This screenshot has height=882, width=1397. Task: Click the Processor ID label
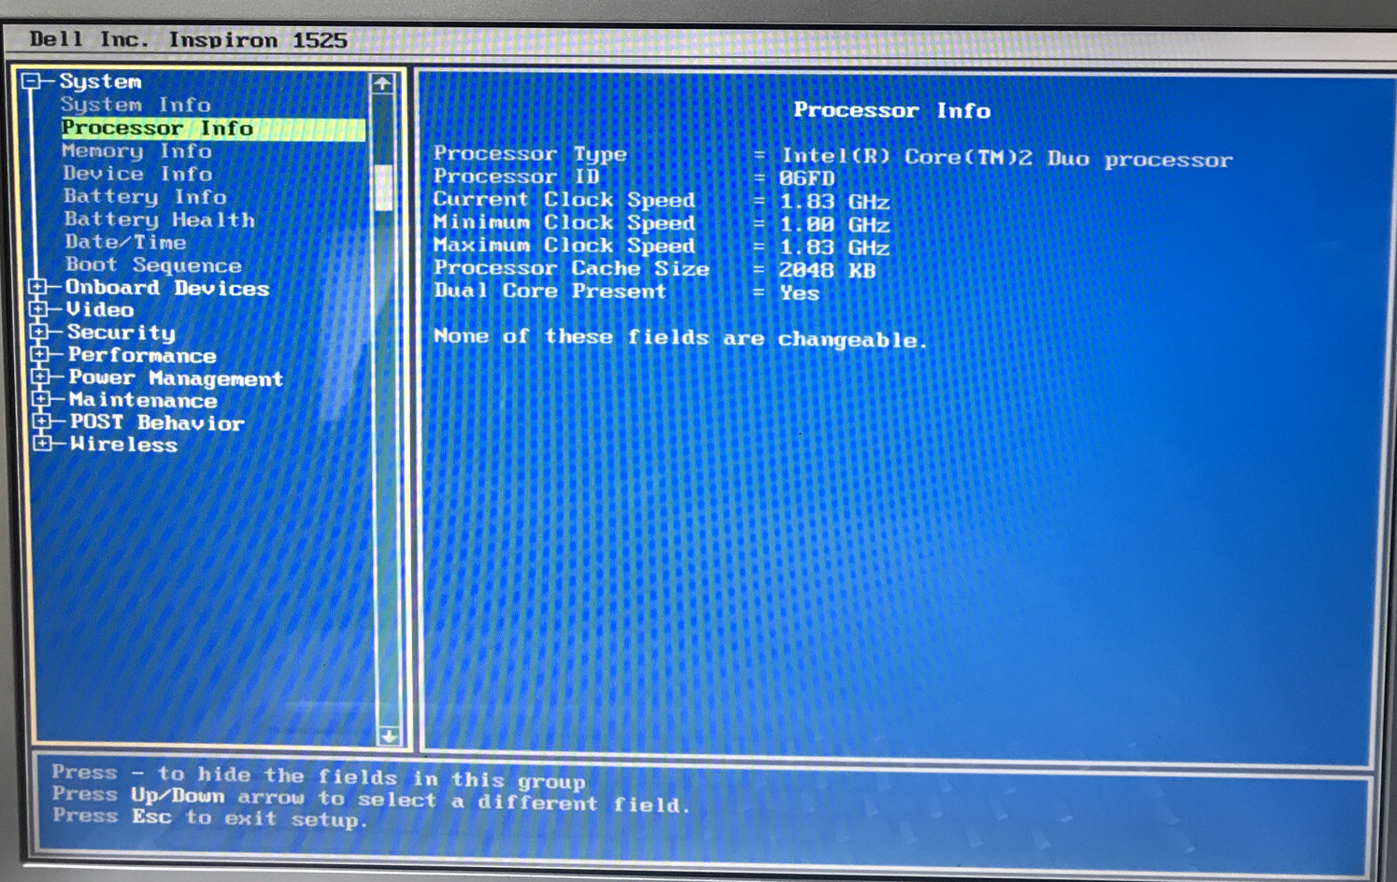coord(516,176)
